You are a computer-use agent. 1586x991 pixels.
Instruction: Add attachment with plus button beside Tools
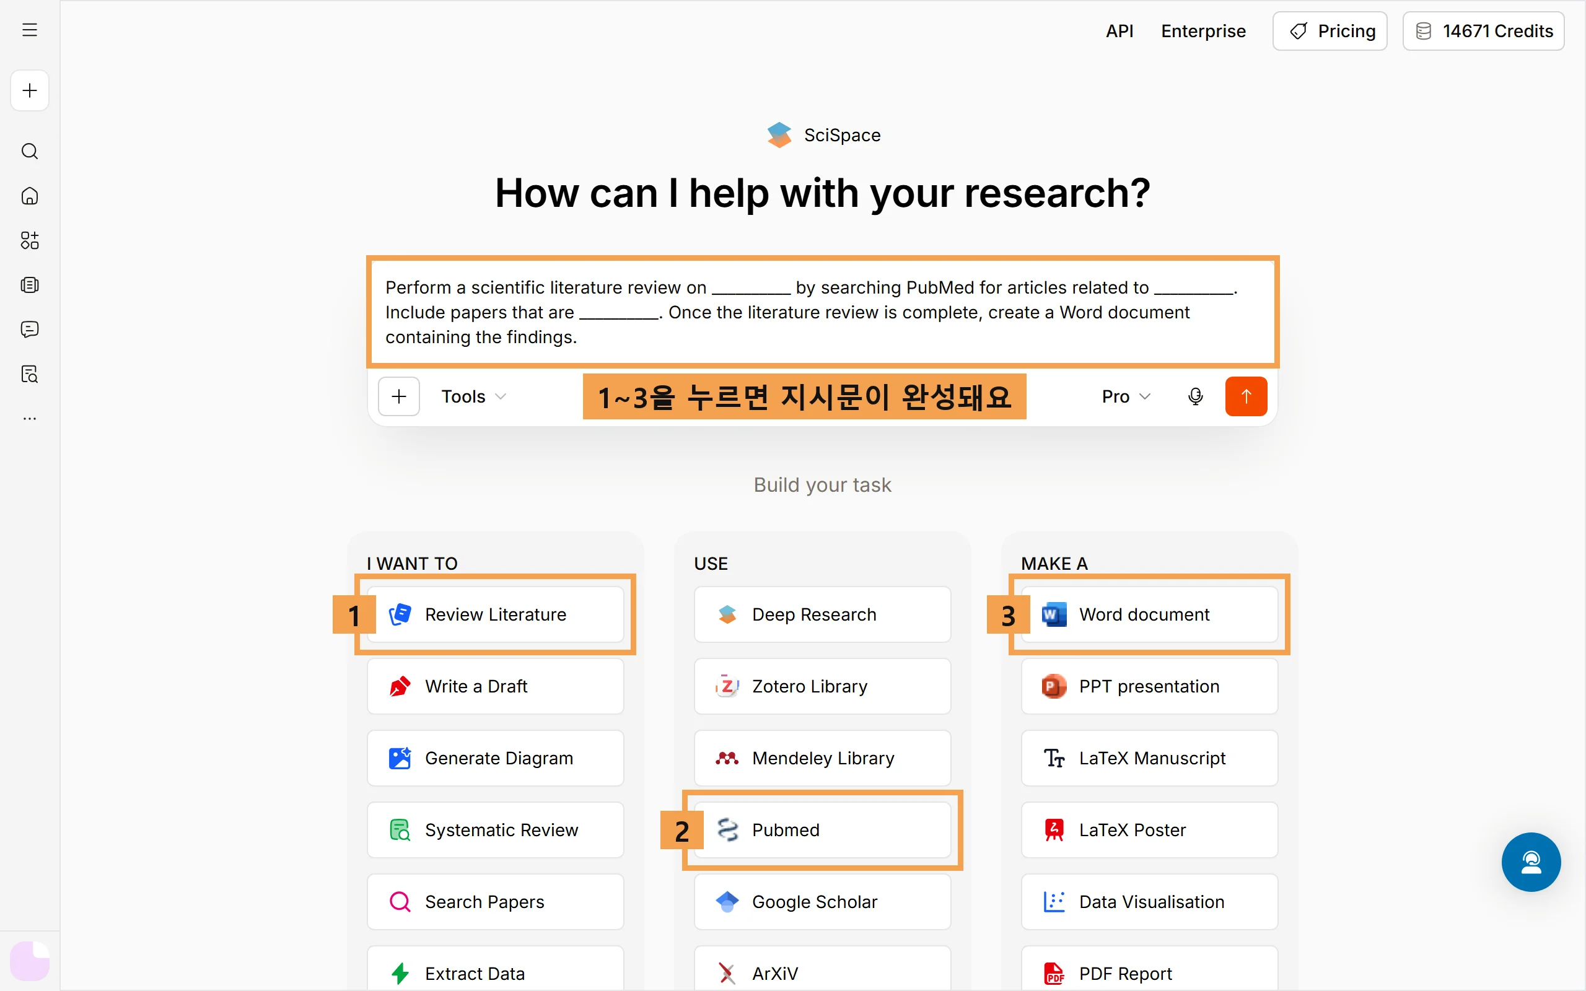pos(398,396)
